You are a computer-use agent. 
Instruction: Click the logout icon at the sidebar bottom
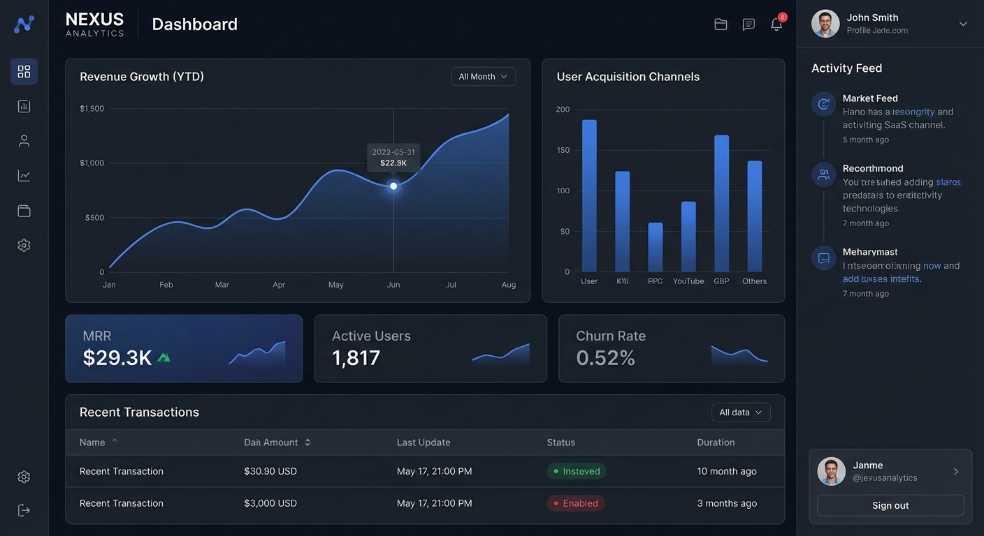[x=23, y=509]
